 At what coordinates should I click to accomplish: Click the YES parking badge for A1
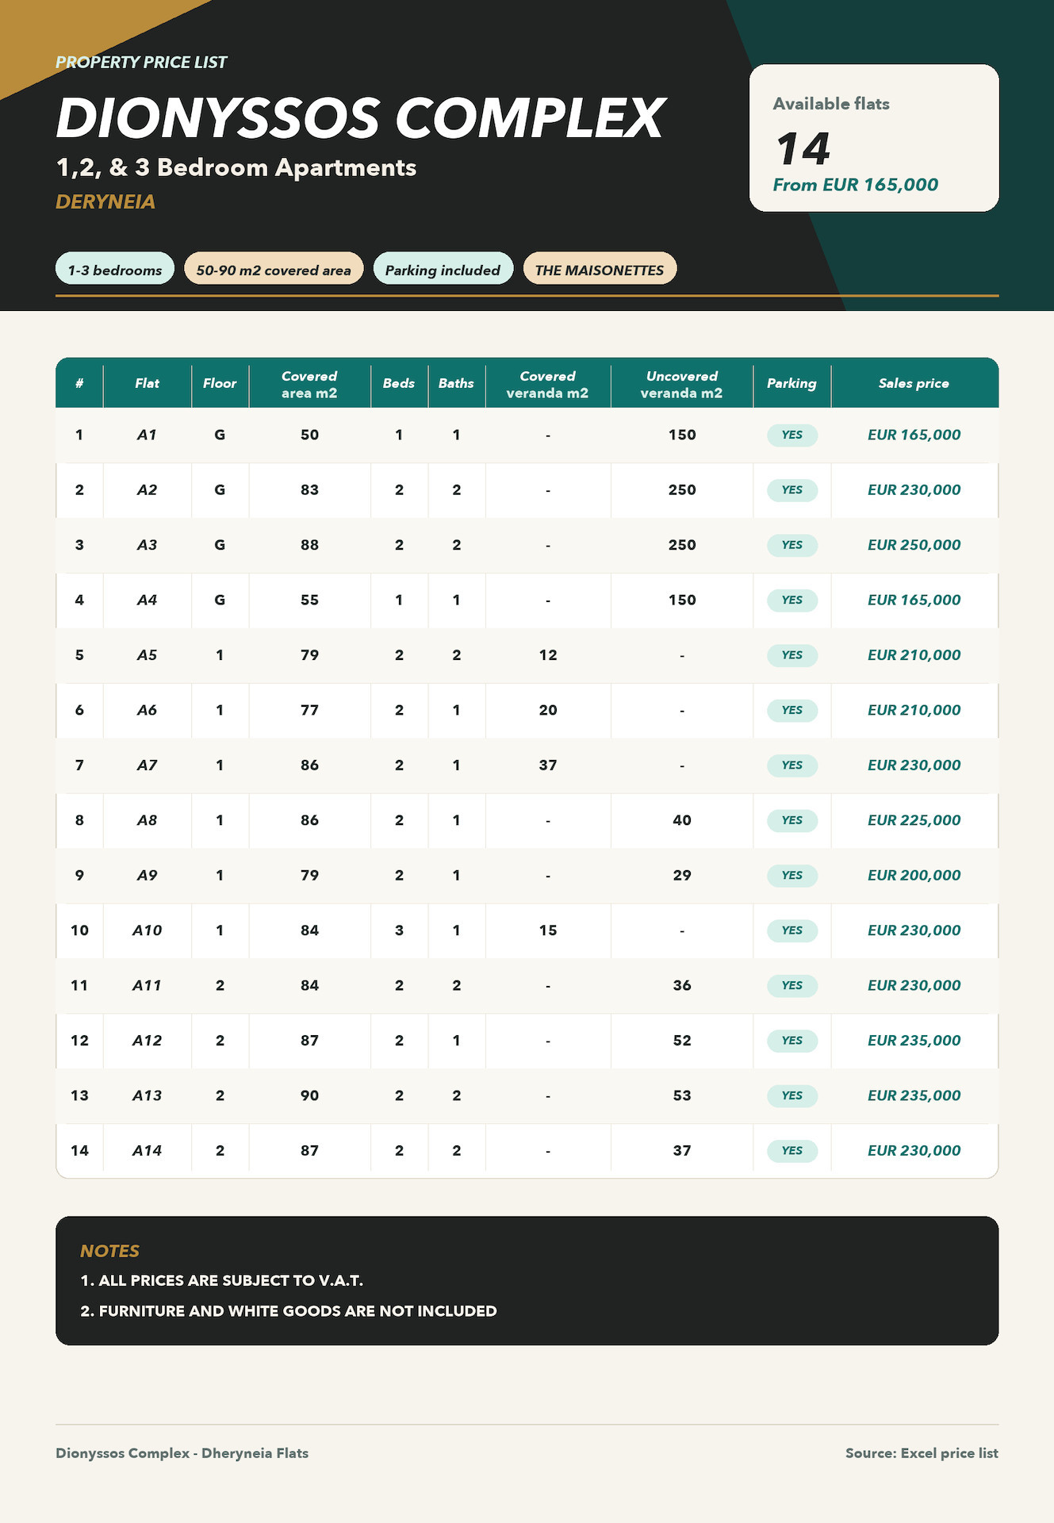791,435
